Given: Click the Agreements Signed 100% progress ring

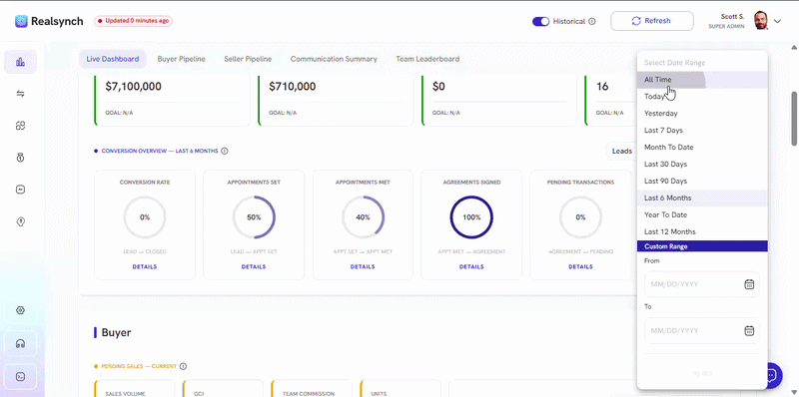Looking at the screenshot, I should (x=471, y=217).
